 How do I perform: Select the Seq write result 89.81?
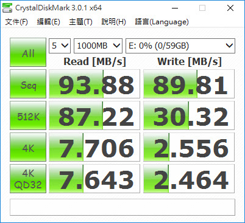pos(189,84)
